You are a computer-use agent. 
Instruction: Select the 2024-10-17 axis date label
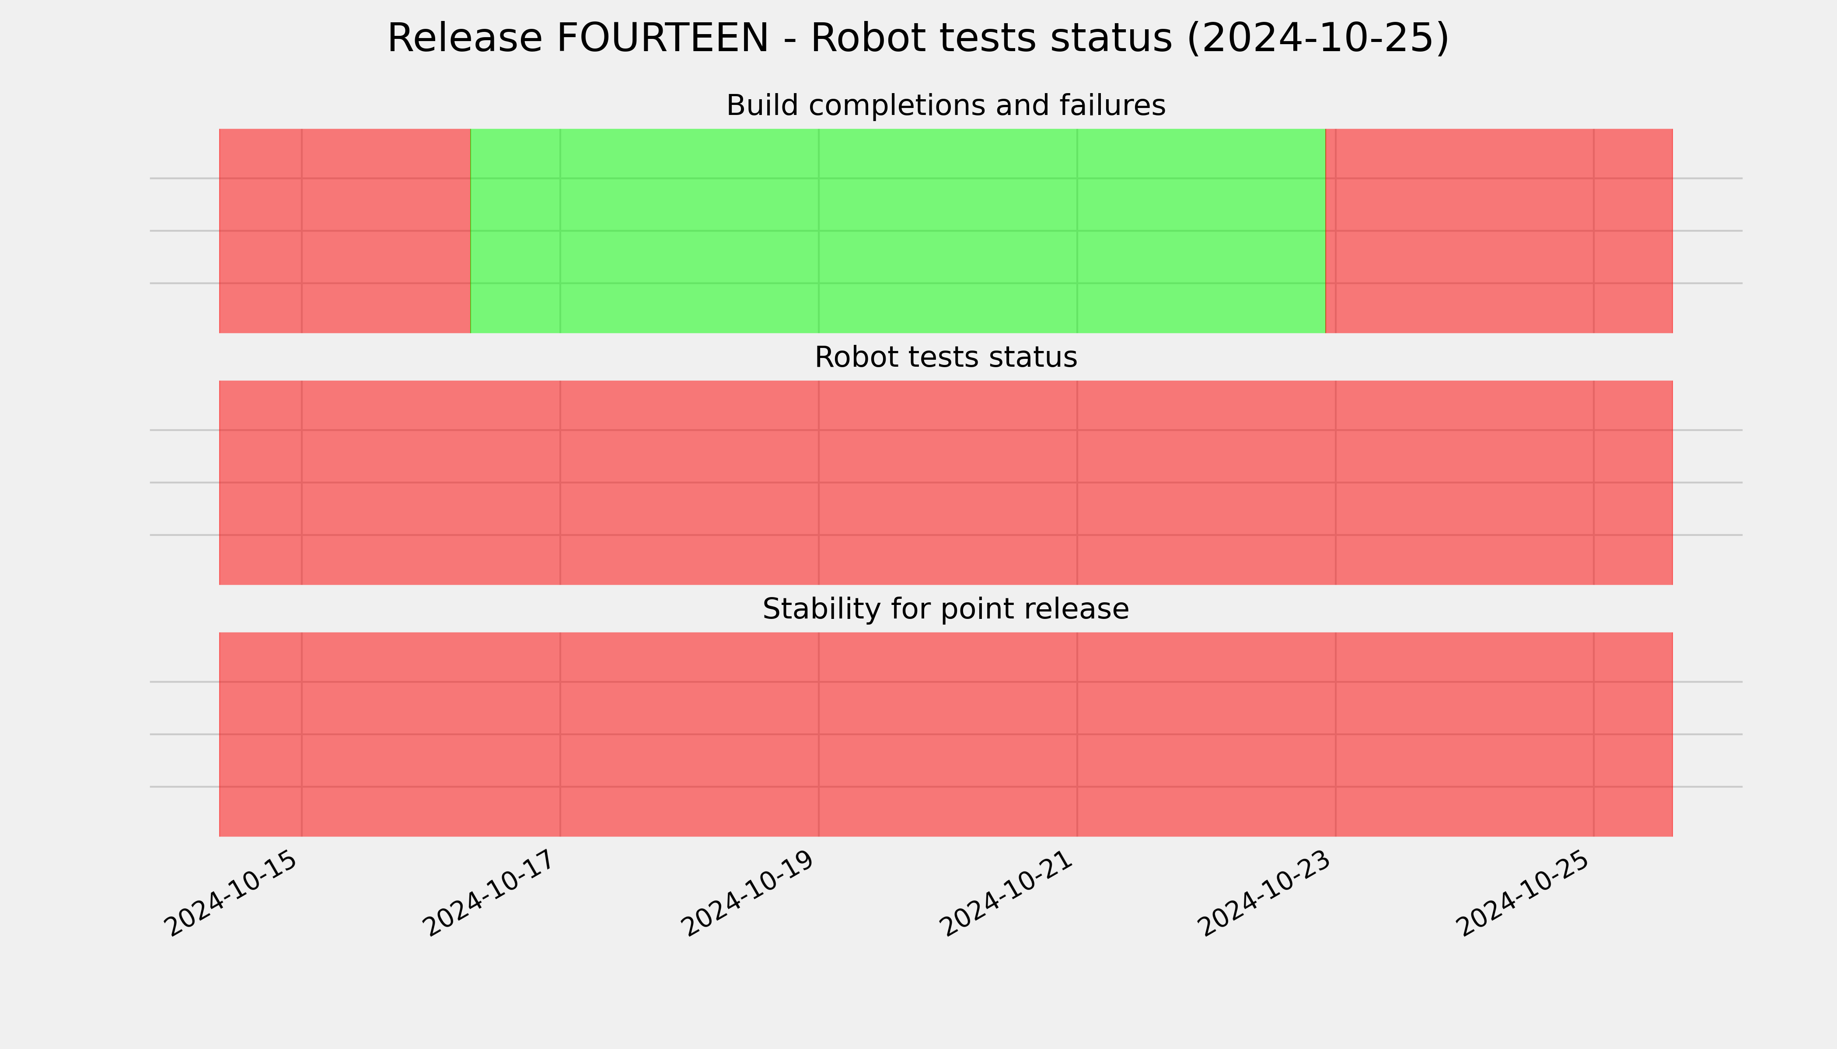pyautogui.click(x=489, y=893)
